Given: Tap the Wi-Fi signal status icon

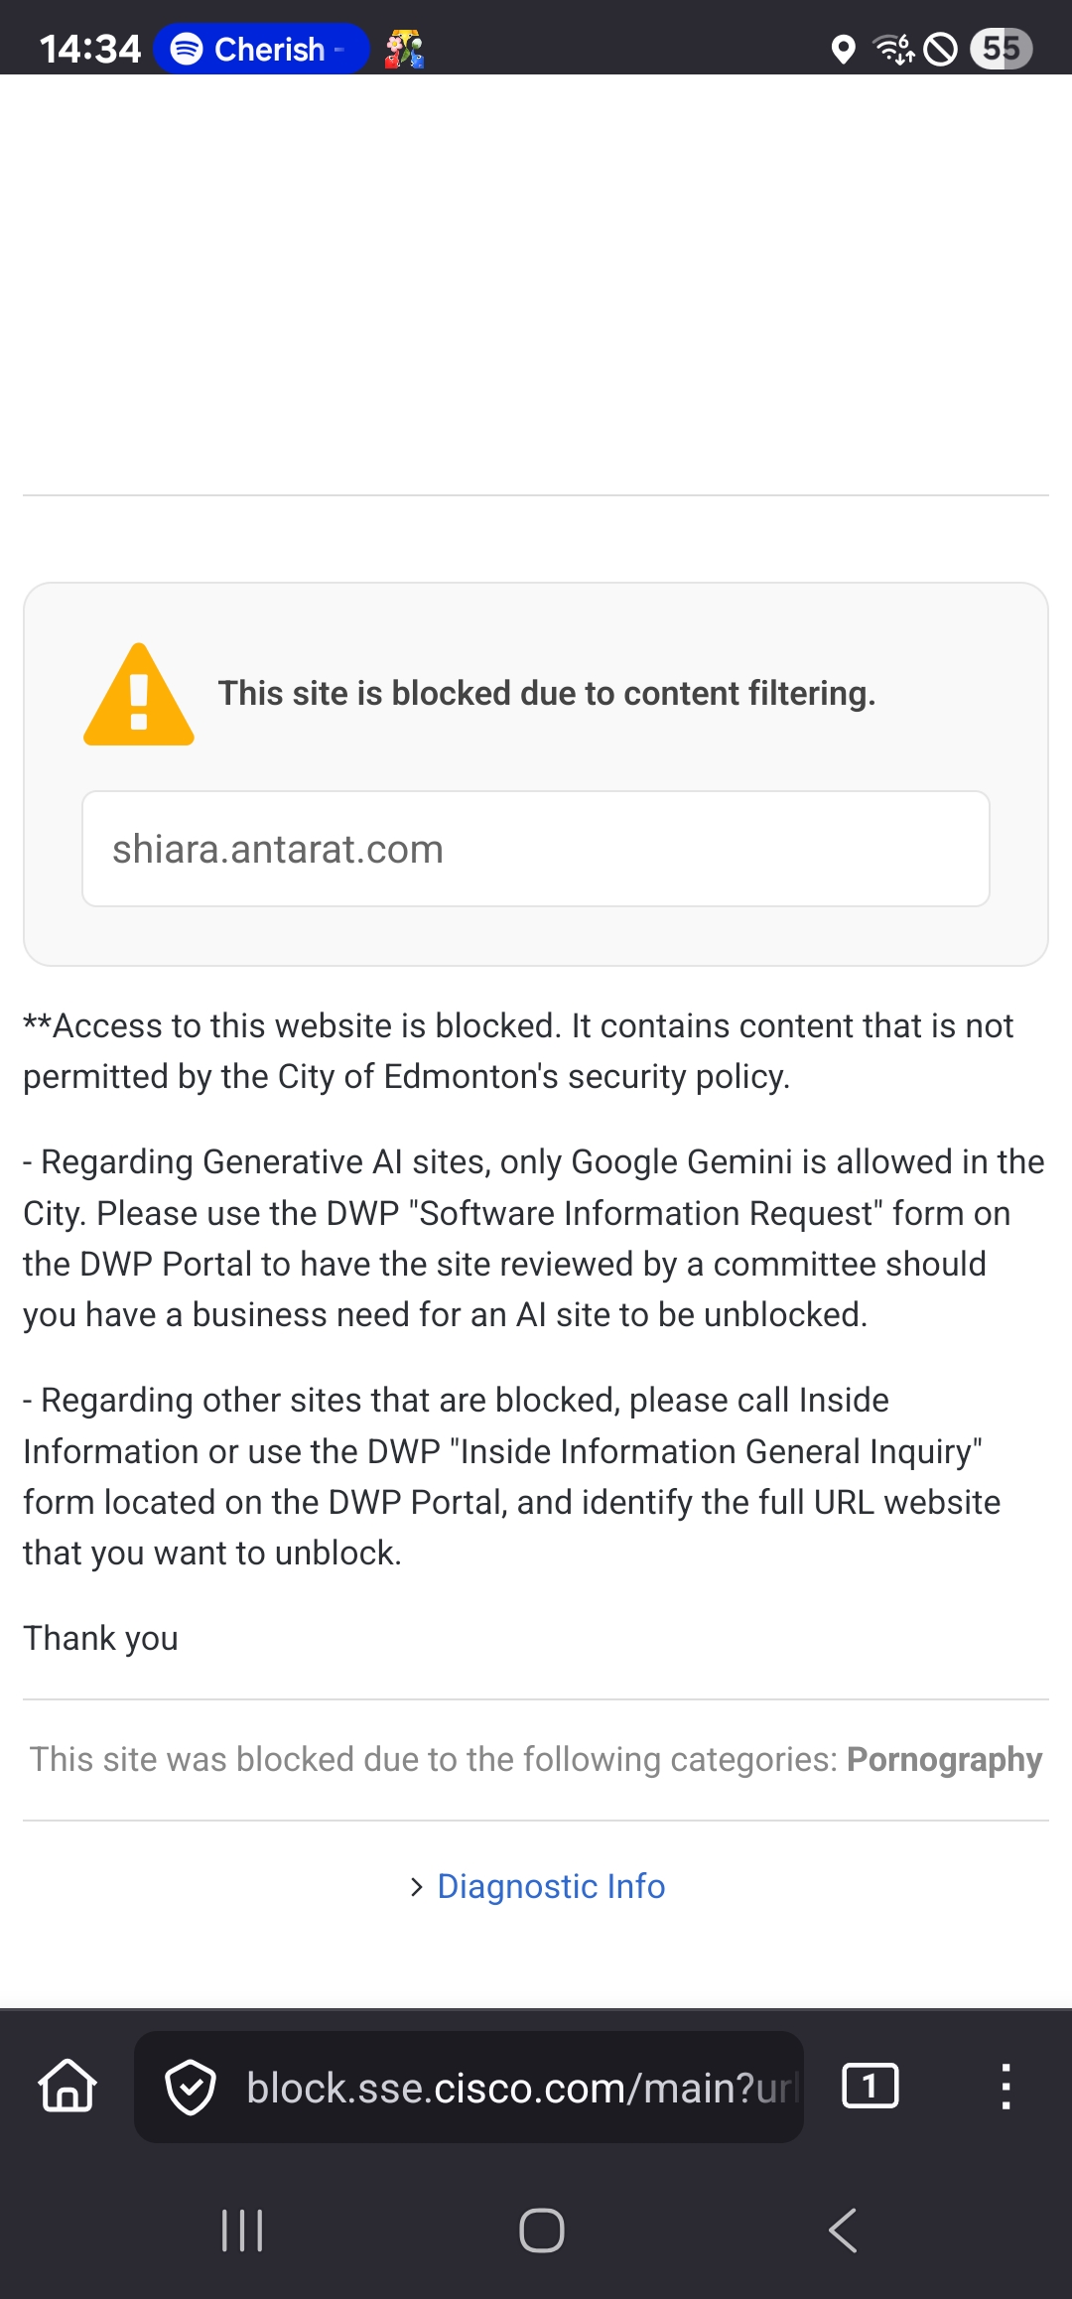Looking at the screenshot, I should pos(892,49).
